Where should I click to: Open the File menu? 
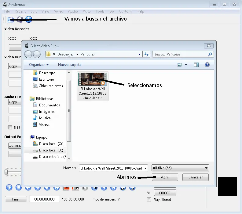tap(7, 11)
